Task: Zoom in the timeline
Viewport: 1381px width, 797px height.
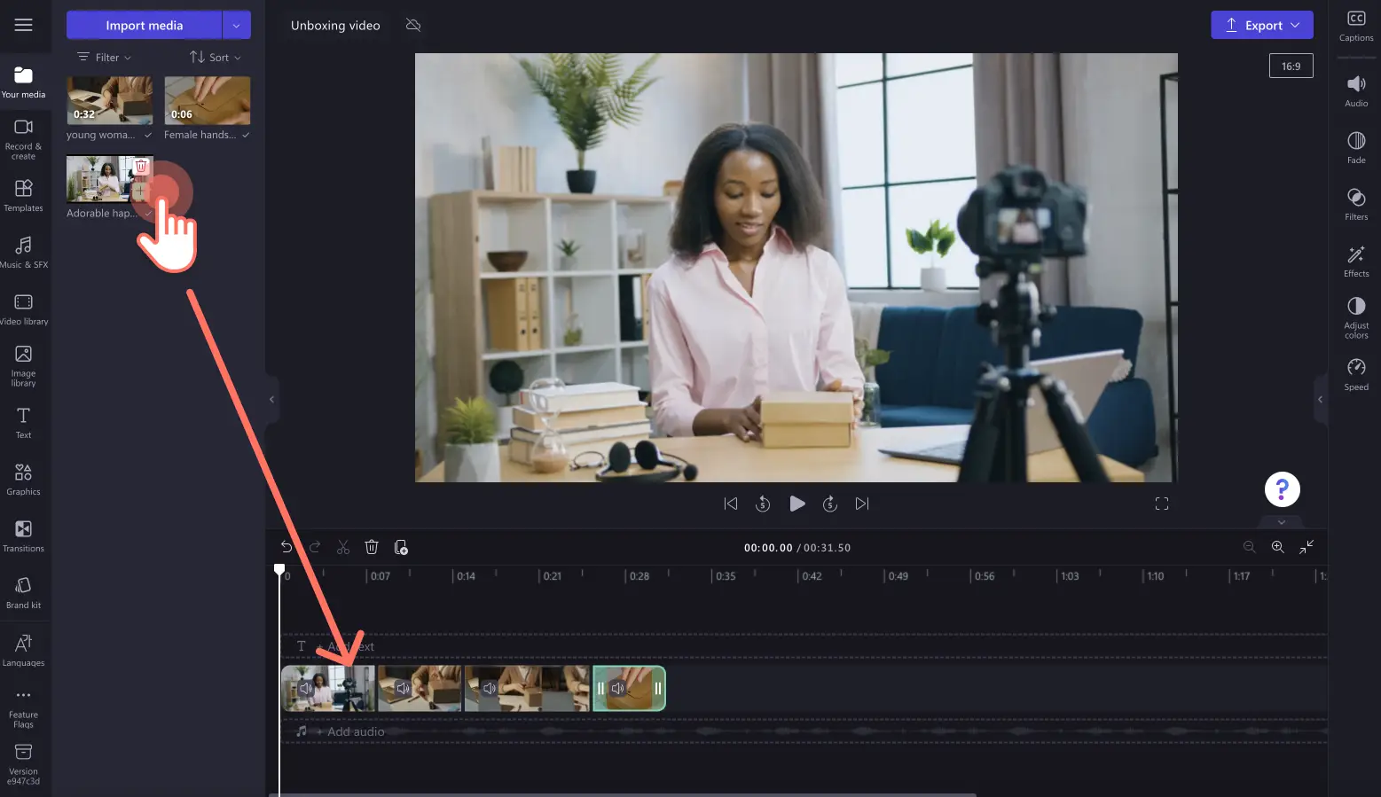Action: (x=1278, y=547)
